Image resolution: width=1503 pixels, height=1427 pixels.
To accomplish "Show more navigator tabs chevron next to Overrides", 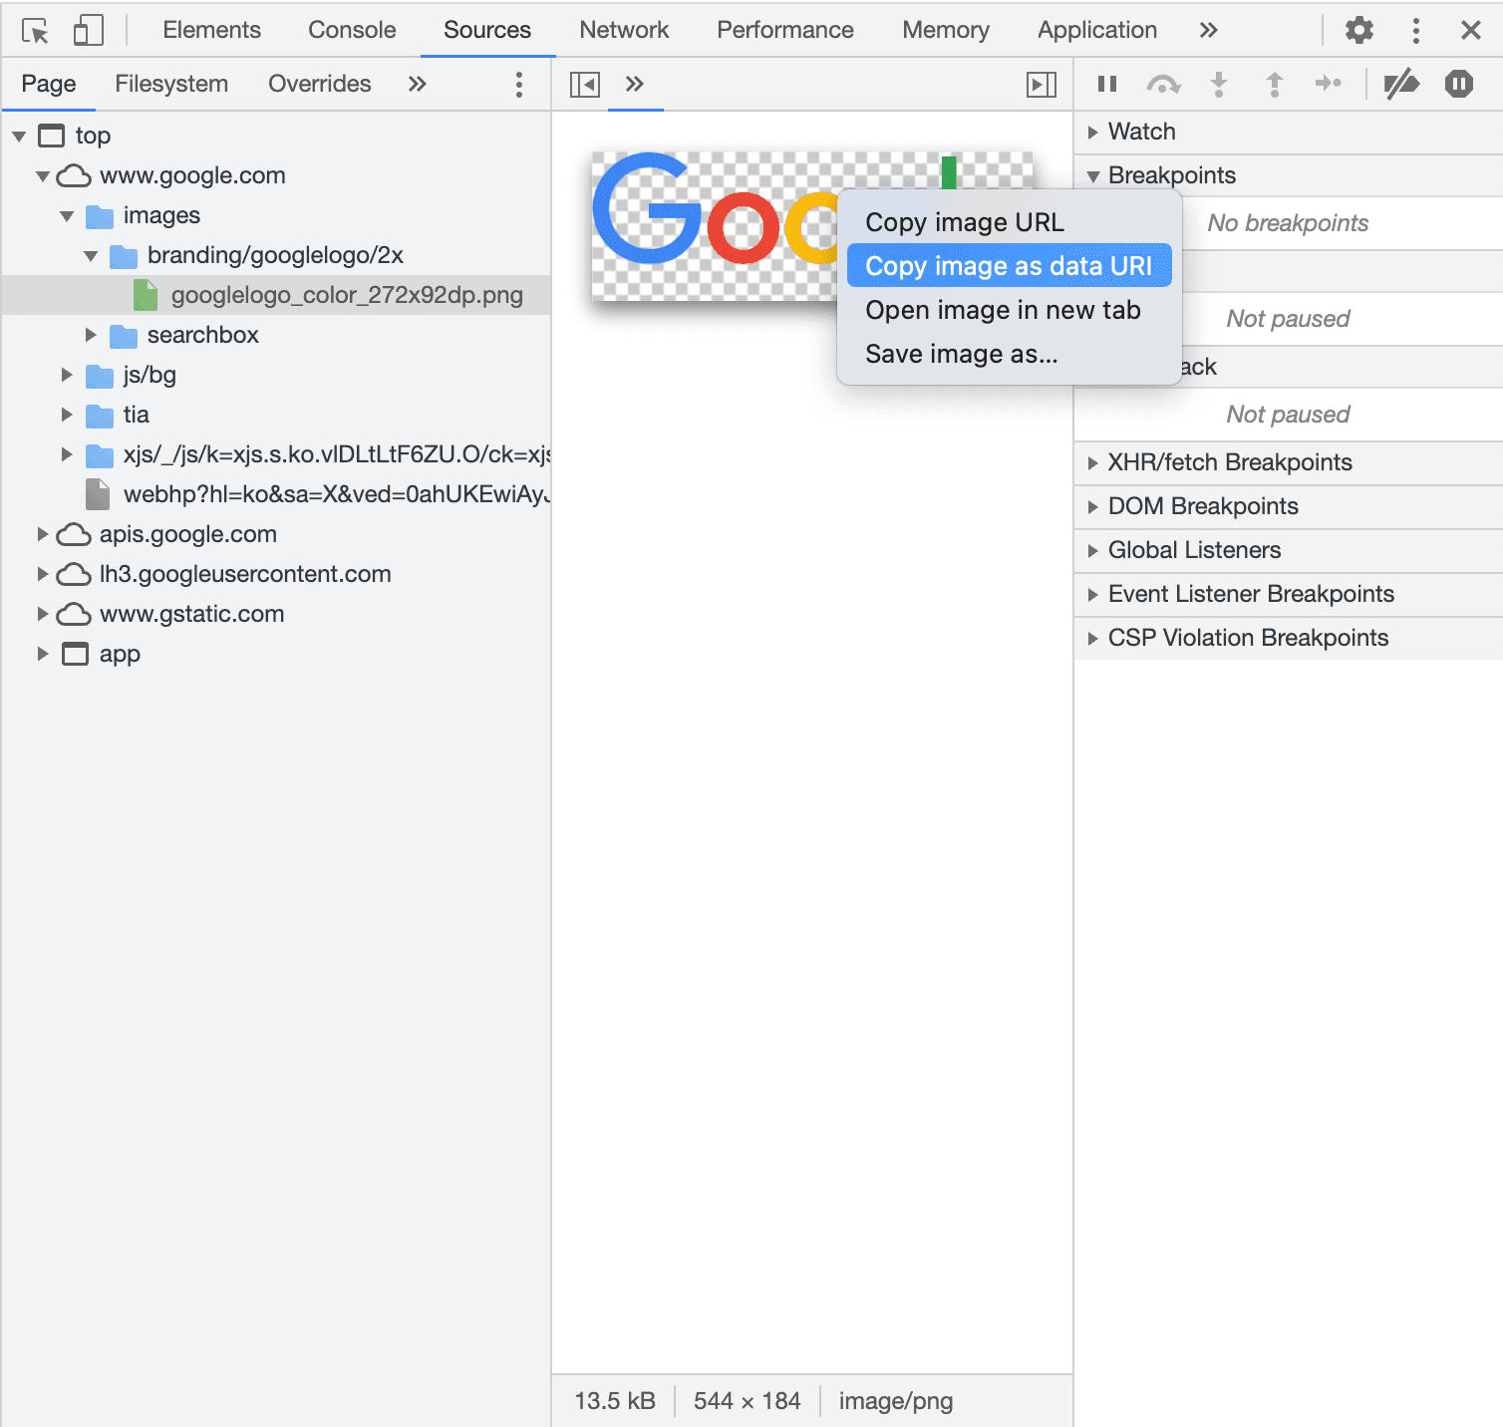I will (417, 84).
